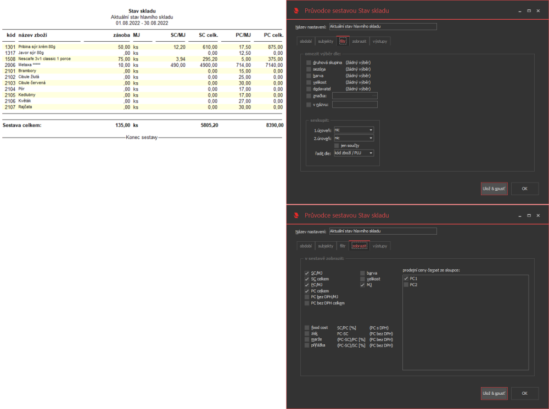This screenshot has height=409, width=549.
Task: Click the v názvu text field
Action: point(355,105)
